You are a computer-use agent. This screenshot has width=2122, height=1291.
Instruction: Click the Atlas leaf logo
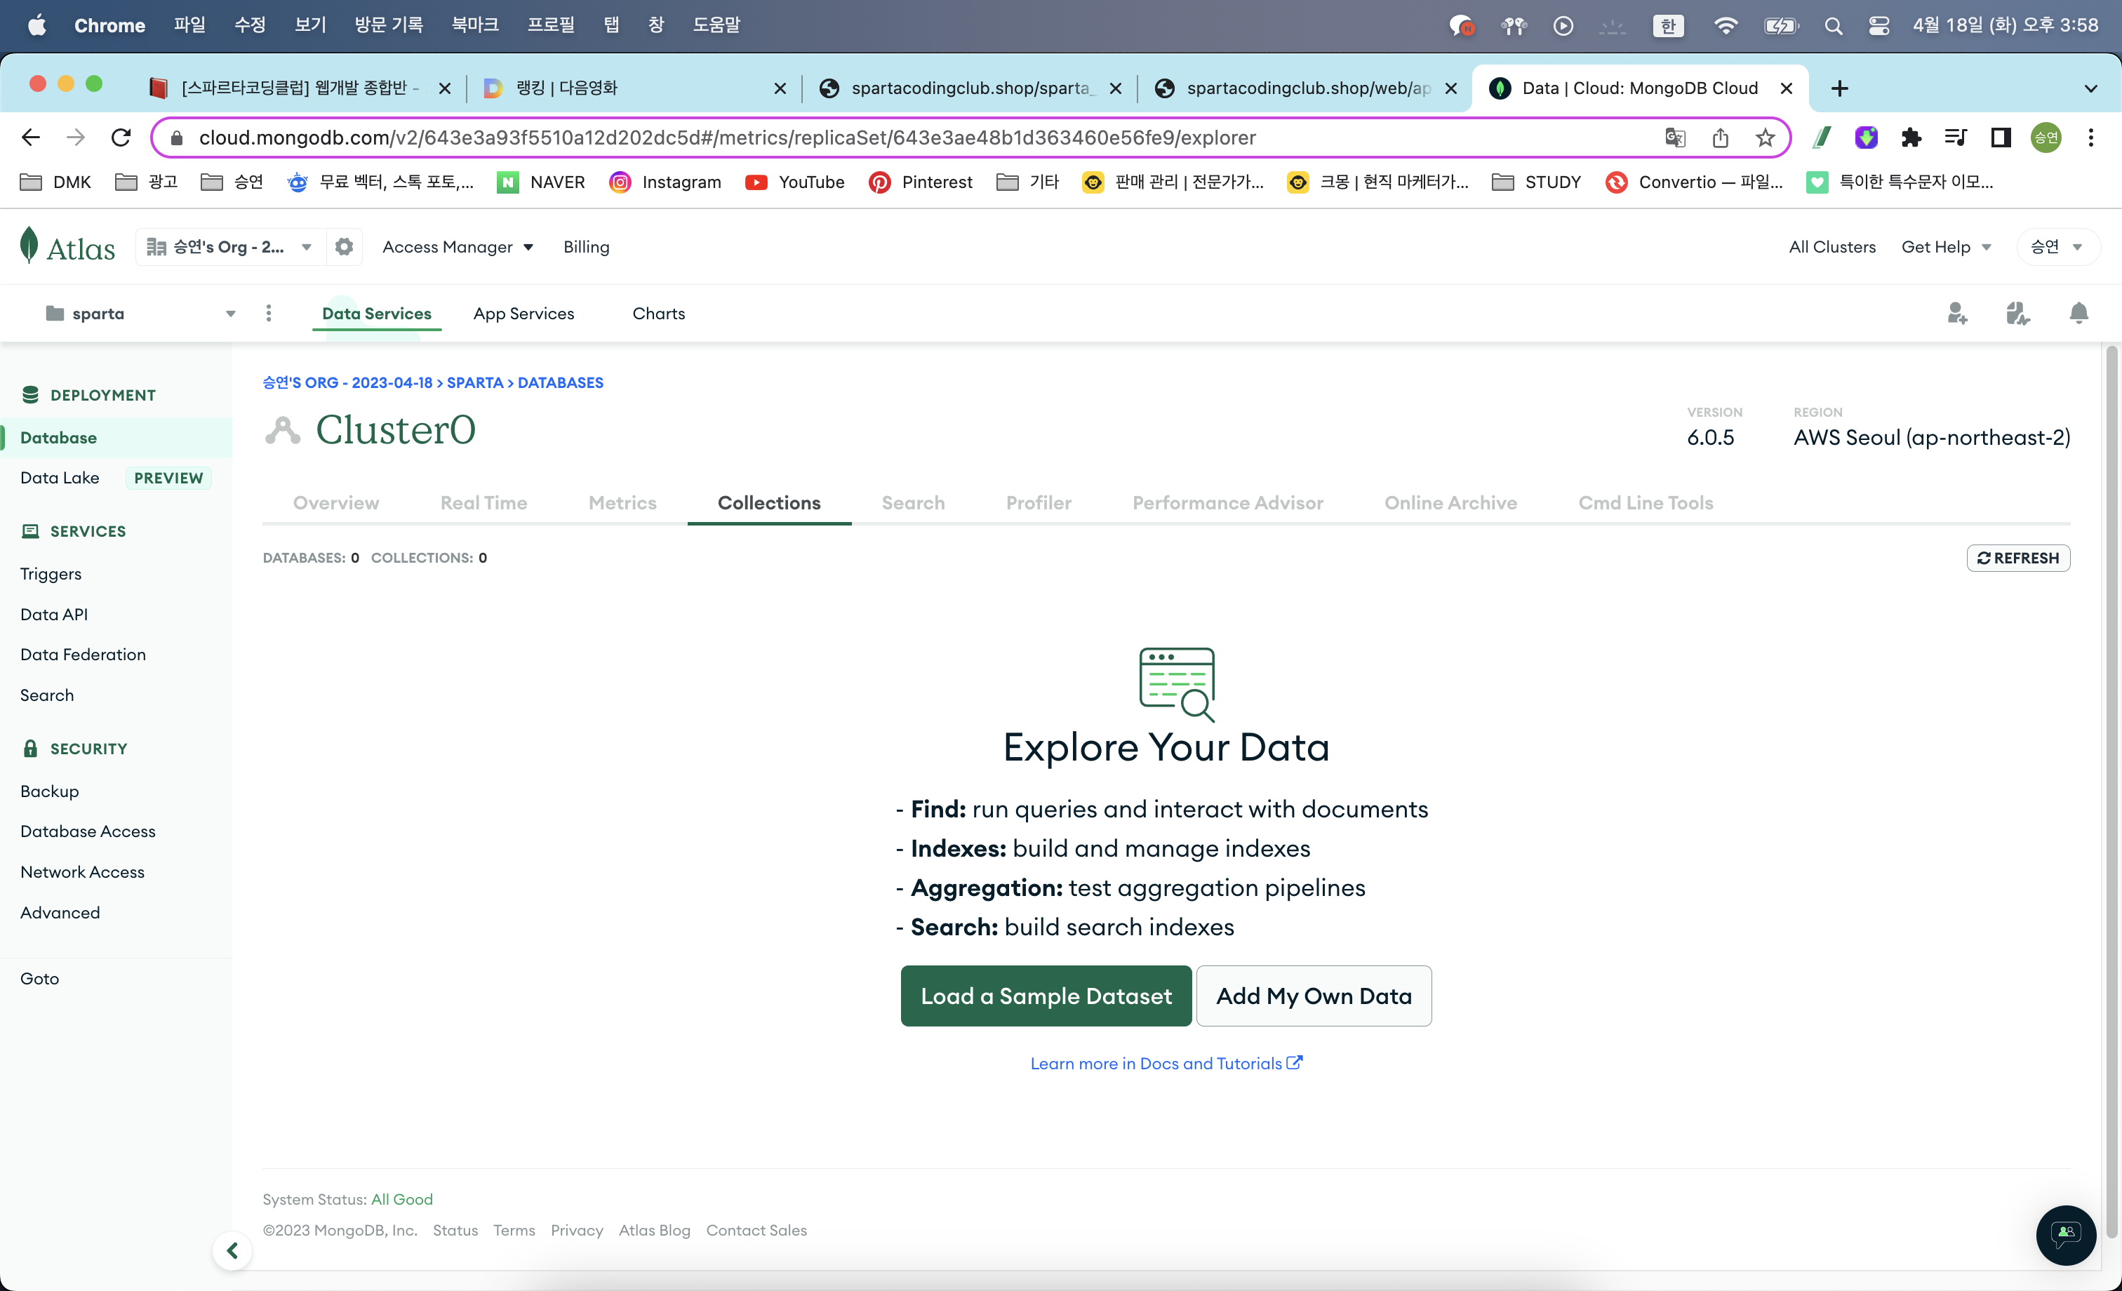[67, 247]
